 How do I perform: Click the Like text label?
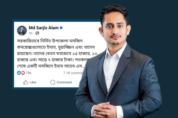tap(33, 82)
